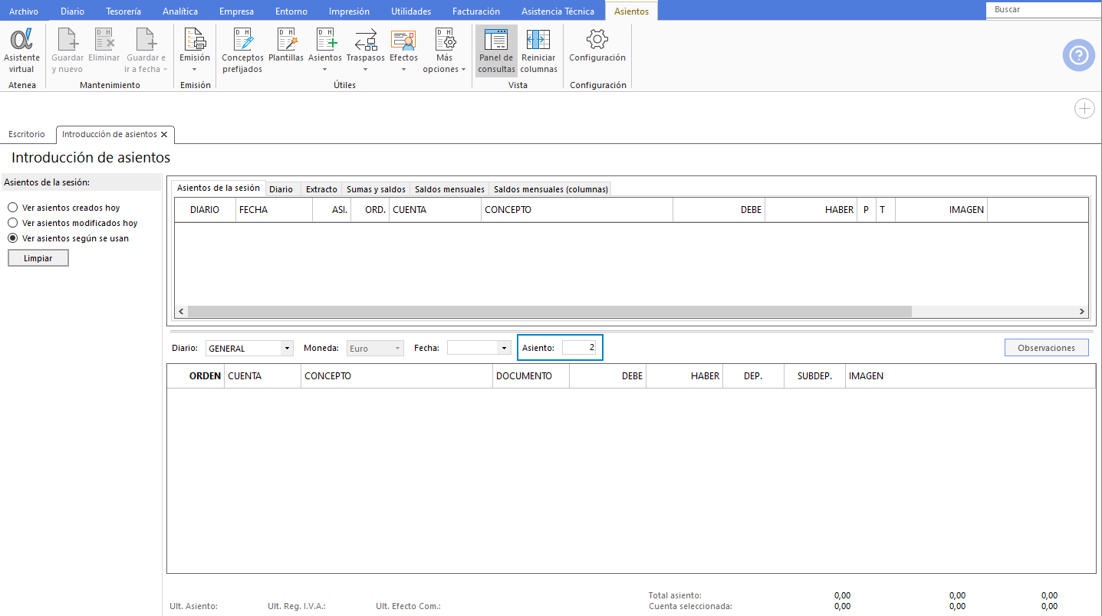Switch to the Escritorio tab

click(x=27, y=134)
